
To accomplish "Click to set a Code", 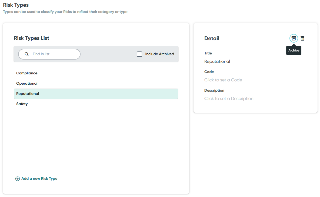I will coord(223,80).
